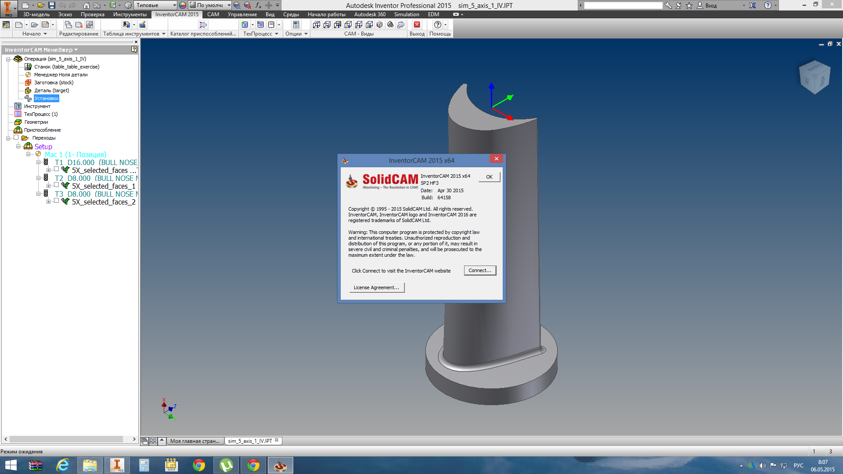
Task: Click the ViewCube in the viewport
Action: (x=815, y=77)
